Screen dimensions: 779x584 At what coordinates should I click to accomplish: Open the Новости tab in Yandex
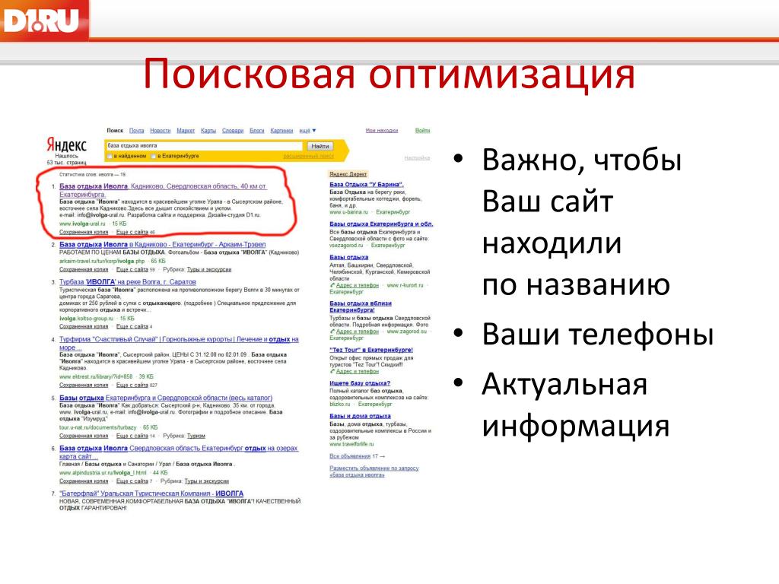[160, 131]
